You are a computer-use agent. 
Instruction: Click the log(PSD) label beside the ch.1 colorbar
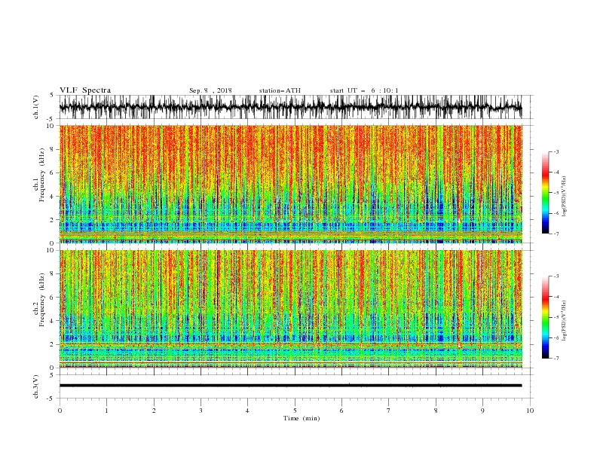[565, 197]
